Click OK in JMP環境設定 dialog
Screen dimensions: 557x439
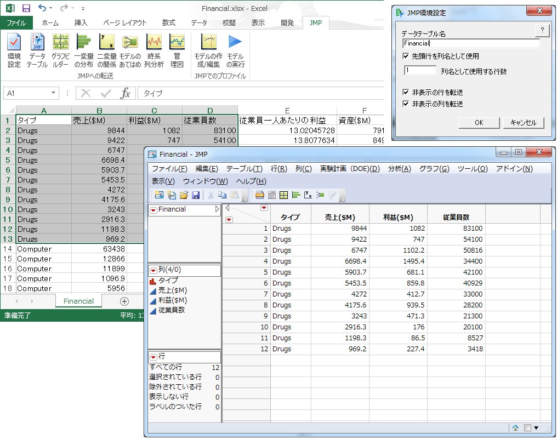[x=479, y=123]
